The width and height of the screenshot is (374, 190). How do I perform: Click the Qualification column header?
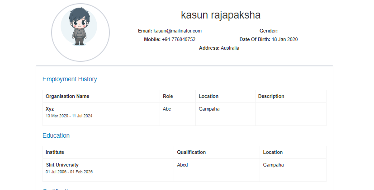click(x=191, y=152)
